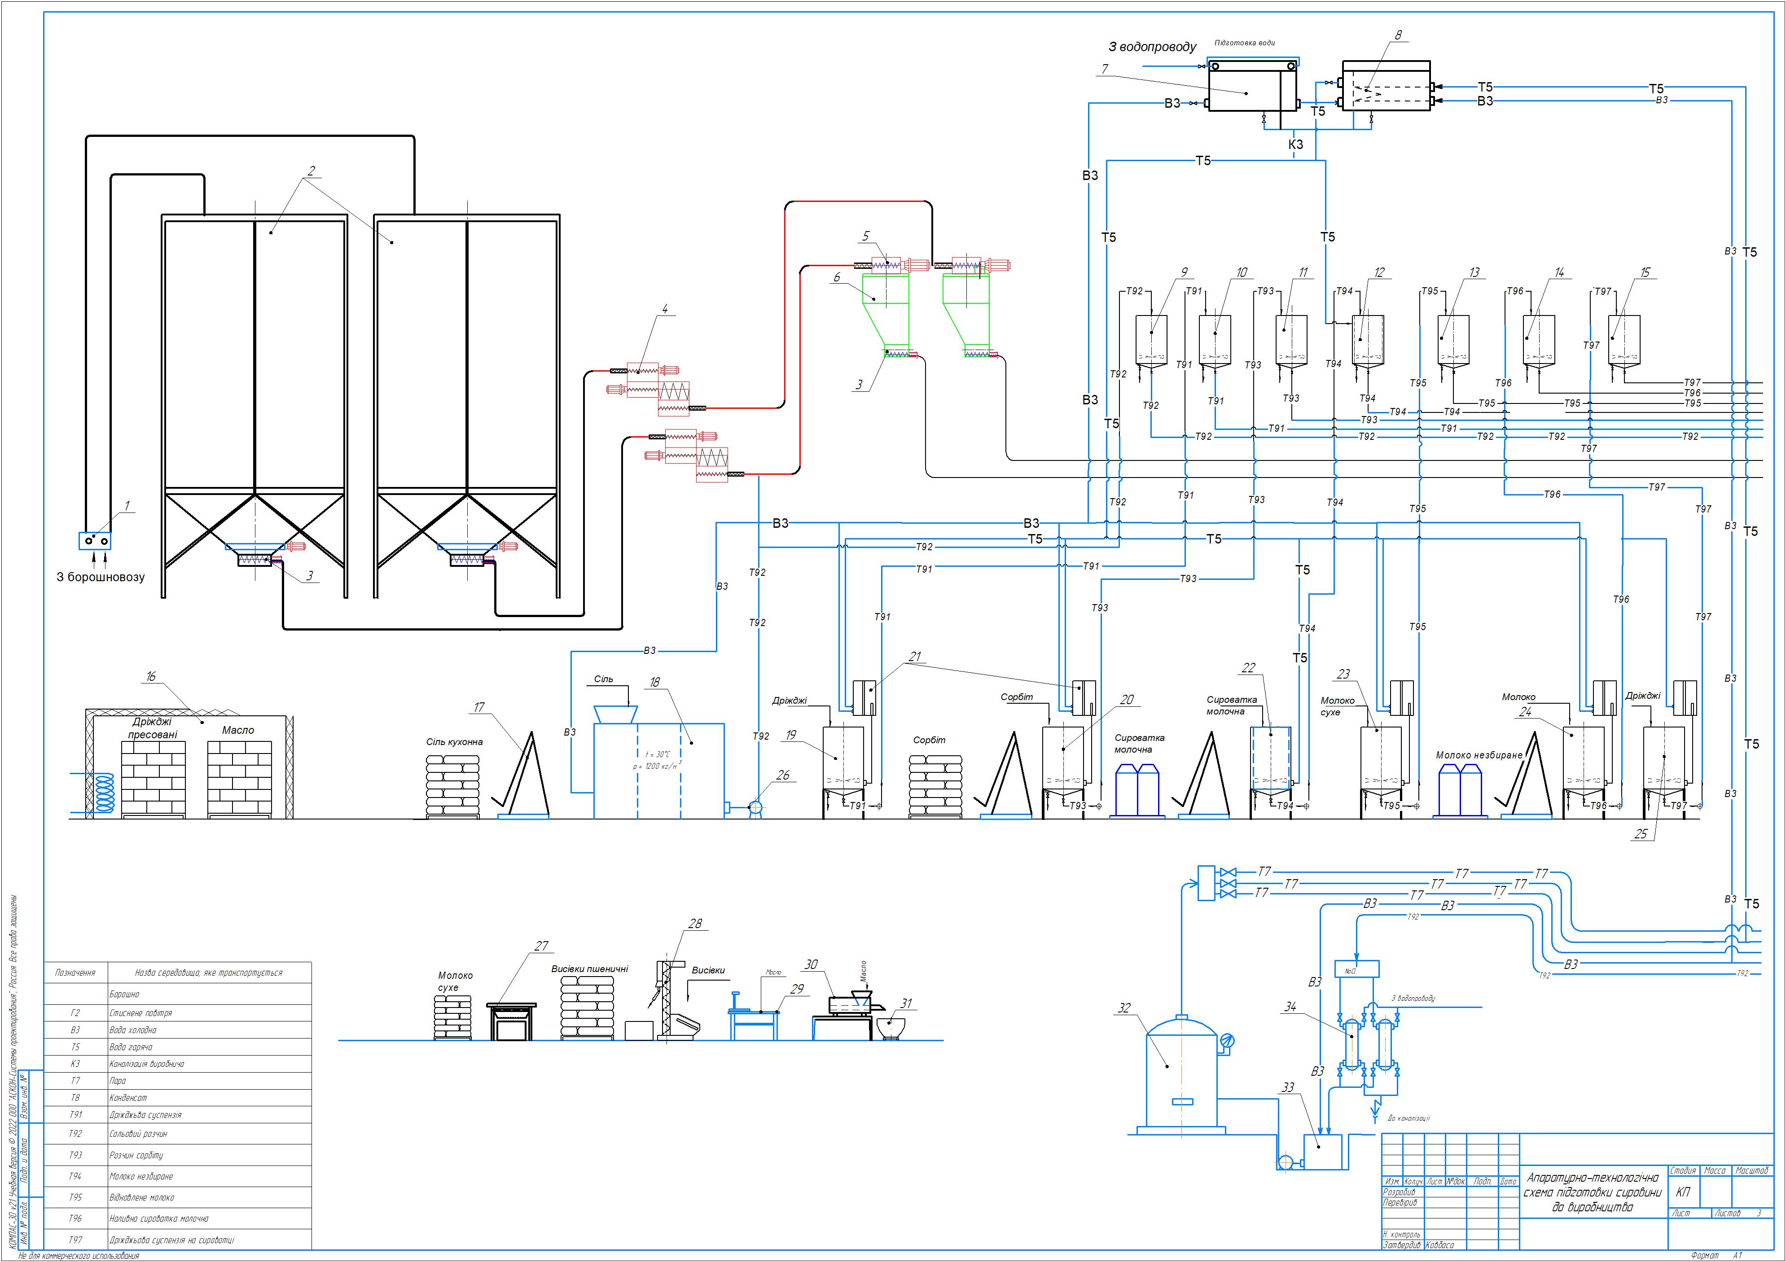
Task: Select legend row 'Каналізація виробнича'
Action: [x=178, y=1064]
